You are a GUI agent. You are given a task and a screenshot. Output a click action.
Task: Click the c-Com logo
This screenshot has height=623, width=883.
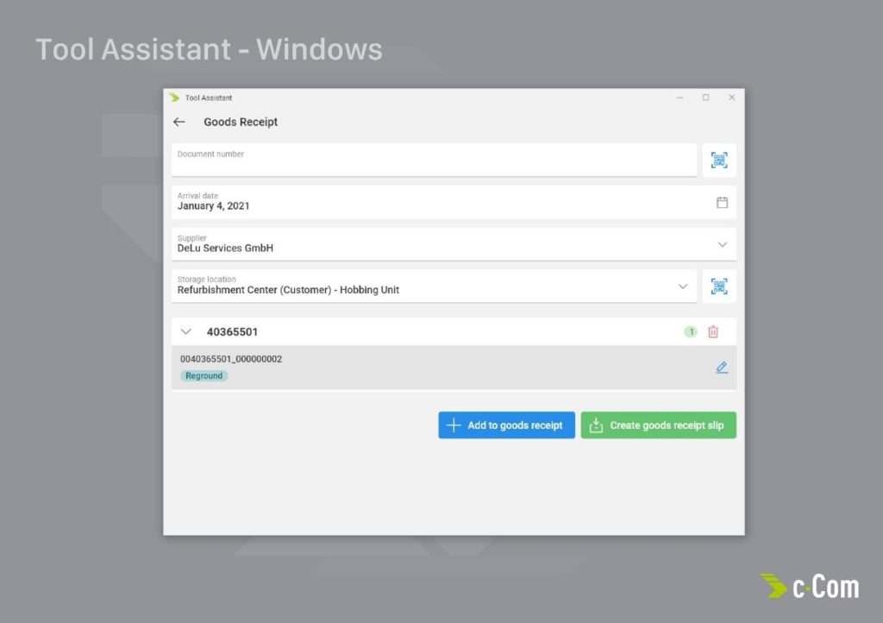point(809,587)
